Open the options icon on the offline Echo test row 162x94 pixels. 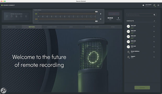click(154, 47)
